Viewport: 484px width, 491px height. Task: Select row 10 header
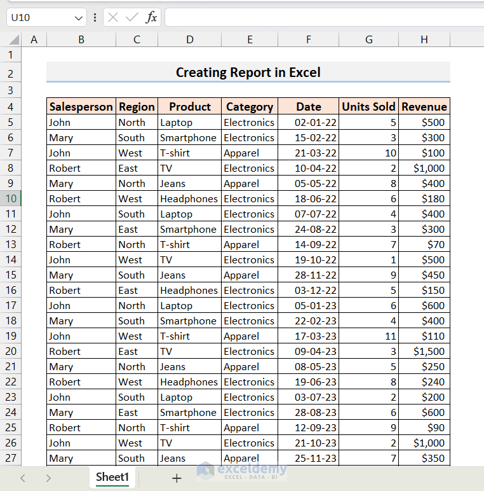pos(11,198)
